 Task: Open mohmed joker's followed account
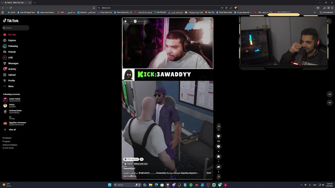[12, 111]
